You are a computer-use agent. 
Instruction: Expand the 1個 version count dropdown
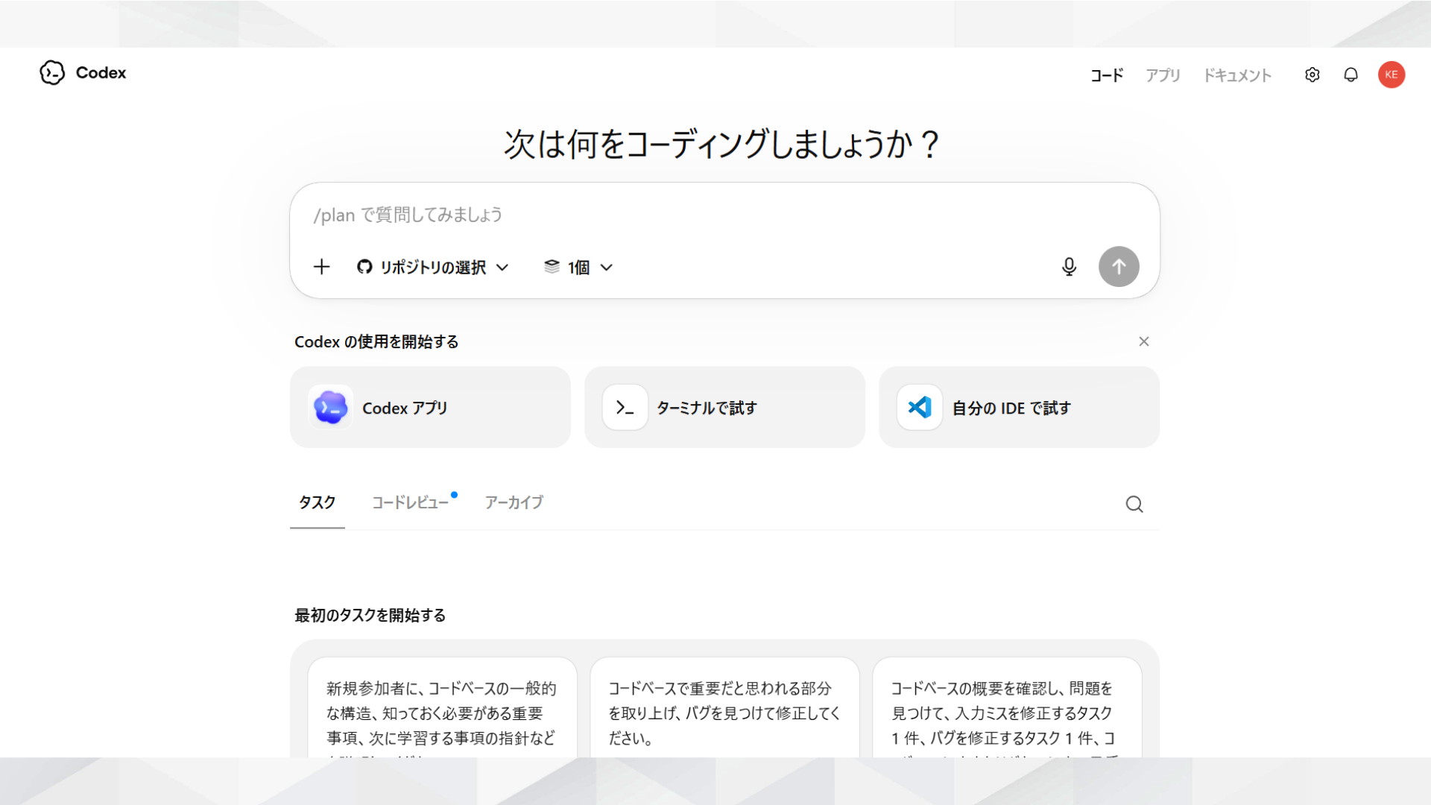[578, 267]
